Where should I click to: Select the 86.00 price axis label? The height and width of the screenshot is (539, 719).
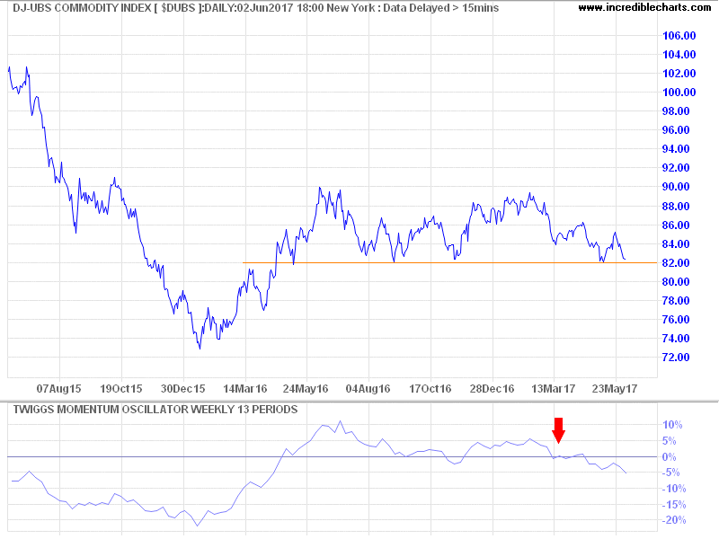point(676,225)
